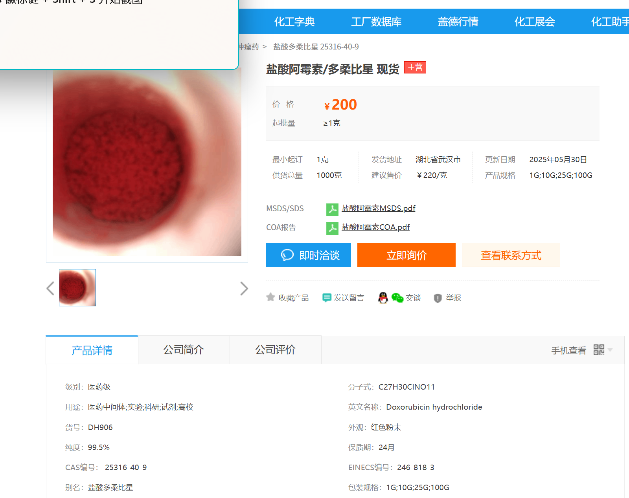629x498 pixels.
Task: Open the 盖德行情 navigation item
Action: point(458,22)
